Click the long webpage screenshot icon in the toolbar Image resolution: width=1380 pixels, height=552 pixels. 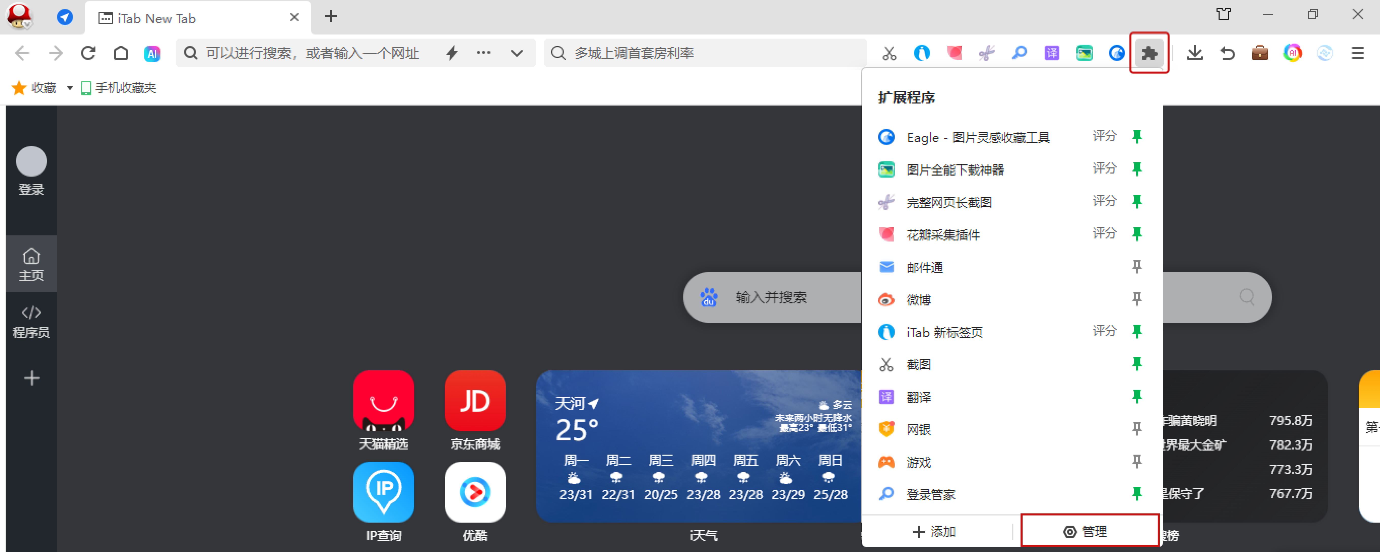(x=987, y=53)
